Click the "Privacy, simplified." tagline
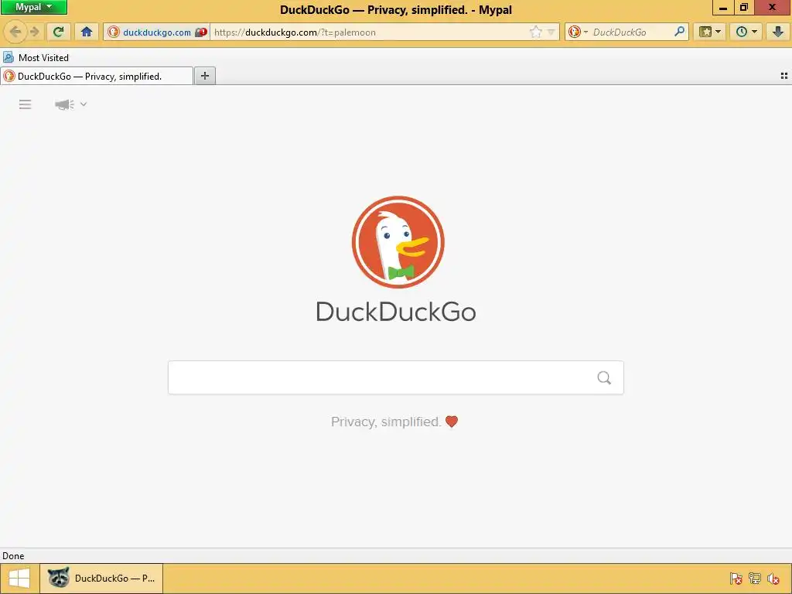Viewport: 792px width, 594px height. pyautogui.click(x=386, y=422)
